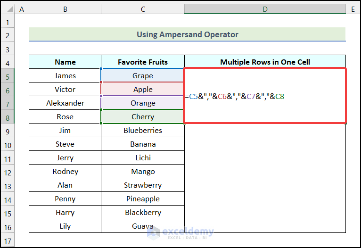Click the empty merged cell D9
361x248 pixels.
[x=265, y=150]
